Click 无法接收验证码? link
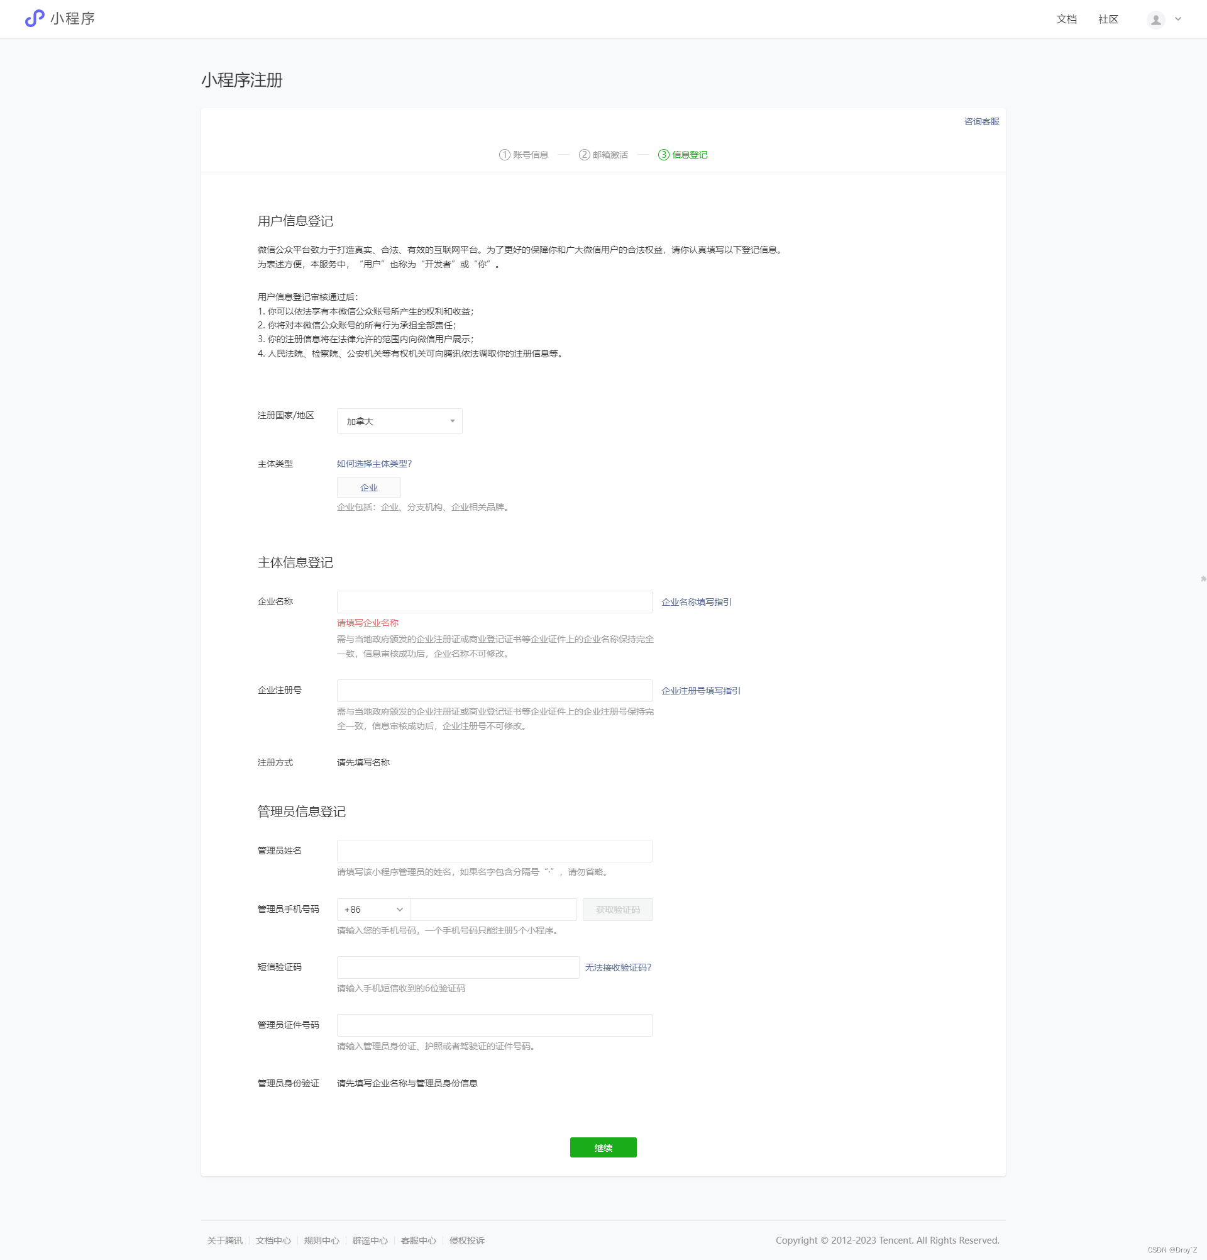The height and width of the screenshot is (1260, 1207). [x=617, y=967]
